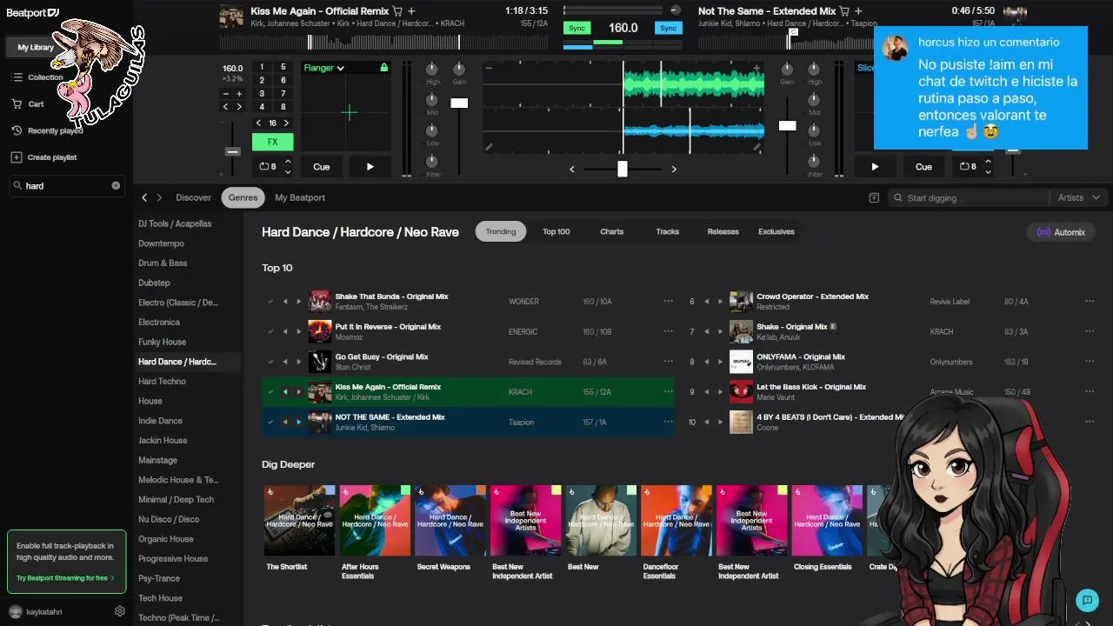The width and height of the screenshot is (1113, 626).
Task: Click the archive icon beside Start digging search
Action: [x=874, y=197]
